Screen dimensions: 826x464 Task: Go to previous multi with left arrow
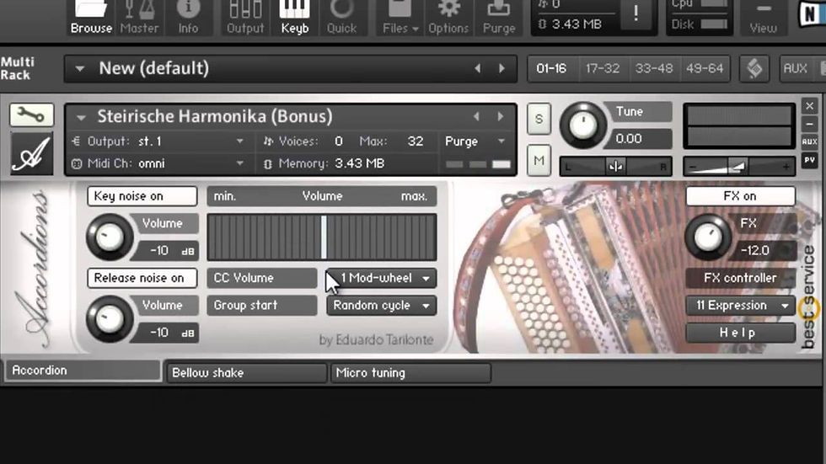pos(477,68)
